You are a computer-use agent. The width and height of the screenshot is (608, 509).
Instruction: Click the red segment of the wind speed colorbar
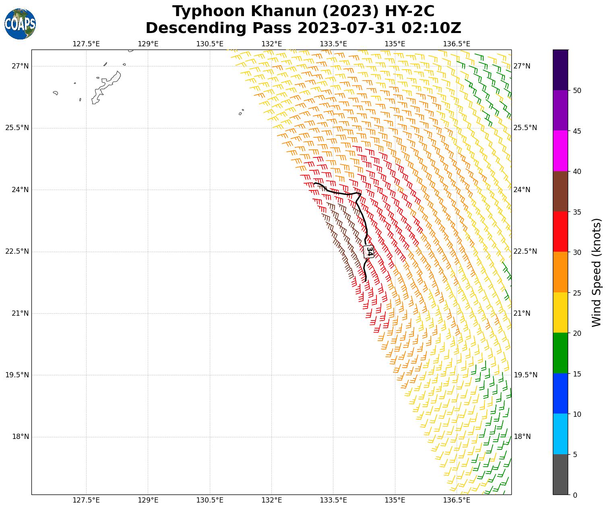(560, 232)
